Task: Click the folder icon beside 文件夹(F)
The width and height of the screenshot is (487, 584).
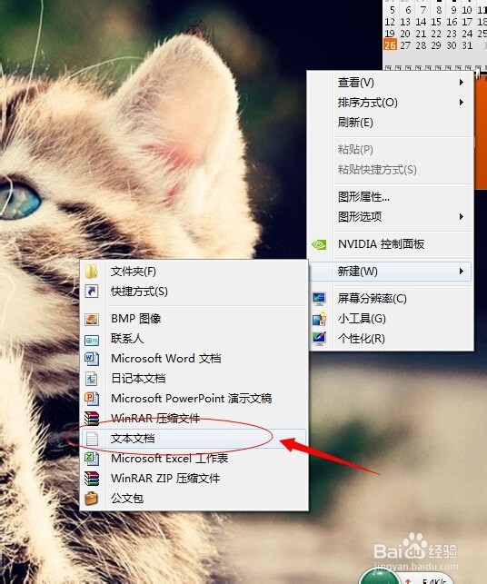Action: pyautogui.click(x=91, y=272)
